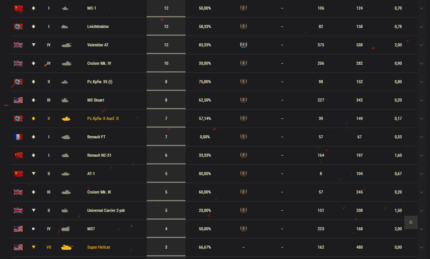Select the Leichttraktor vehicle name
The width and height of the screenshot is (430, 259).
pos(98,26)
